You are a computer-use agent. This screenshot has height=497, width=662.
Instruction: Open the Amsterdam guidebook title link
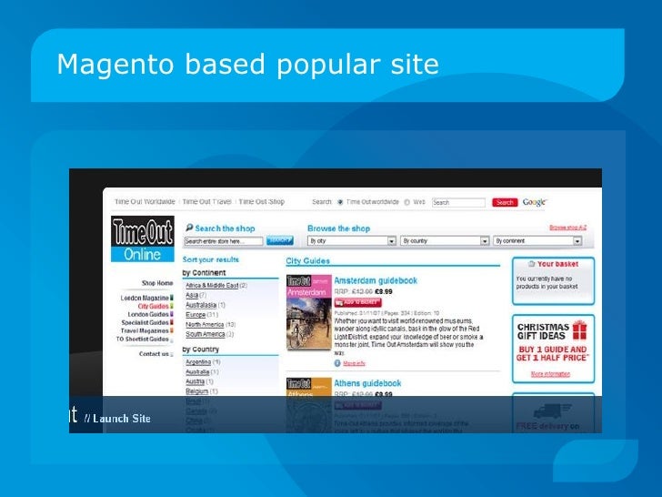[376, 280]
